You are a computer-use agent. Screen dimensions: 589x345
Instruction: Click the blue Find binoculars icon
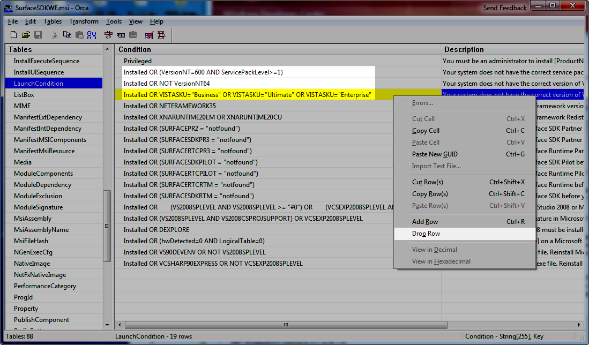pos(92,35)
